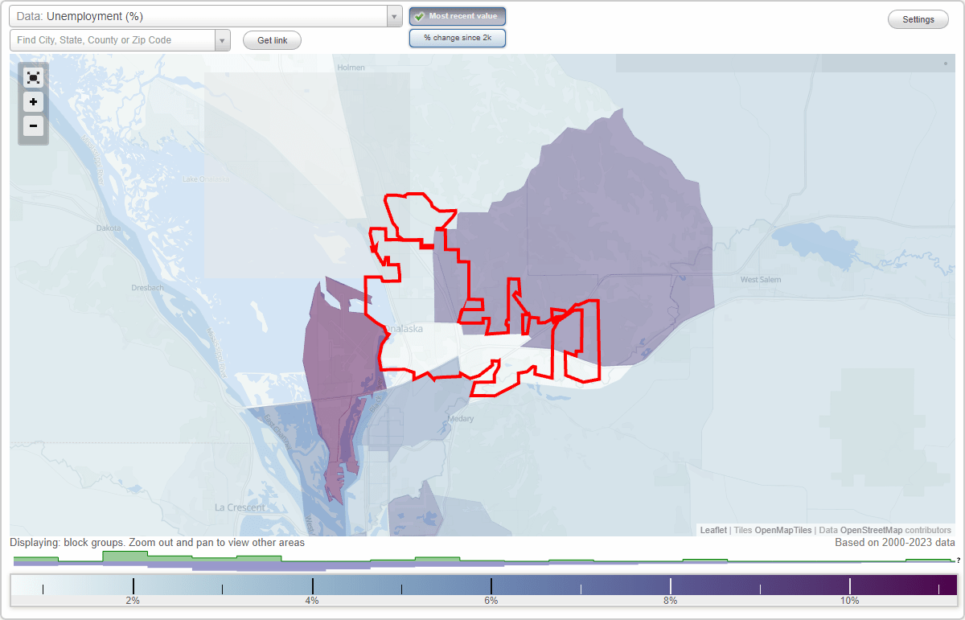Click the Displaying: block groups status text
Screen dimensions: 965x620
pos(157,543)
